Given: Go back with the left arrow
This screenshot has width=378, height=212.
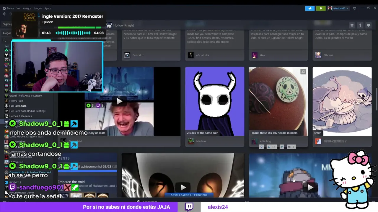Looking at the screenshot, I should (x=4, y=14).
